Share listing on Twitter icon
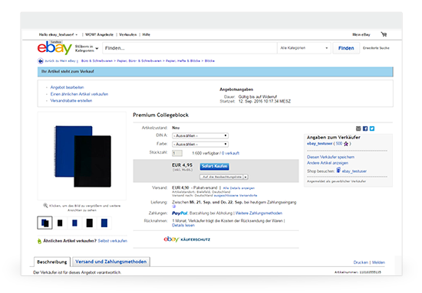The height and width of the screenshot is (293, 422). pos(372,129)
